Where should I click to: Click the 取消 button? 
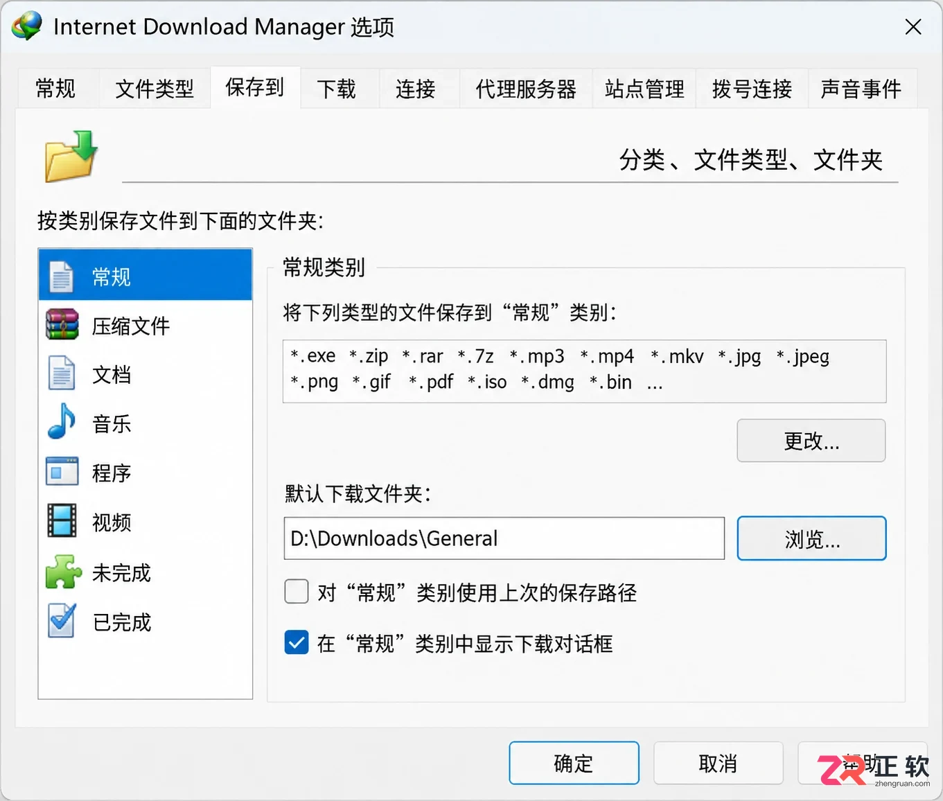[718, 763]
